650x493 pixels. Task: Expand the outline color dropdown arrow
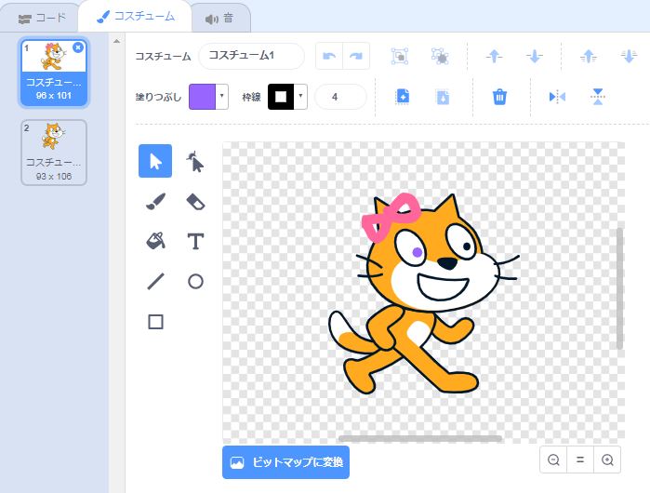click(300, 97)
